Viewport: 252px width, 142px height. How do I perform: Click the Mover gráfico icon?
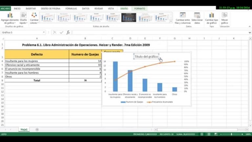tap(225, 18)
